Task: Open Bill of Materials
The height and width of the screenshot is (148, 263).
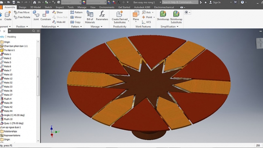Action: pyautogui.click(x=90, y=17)
